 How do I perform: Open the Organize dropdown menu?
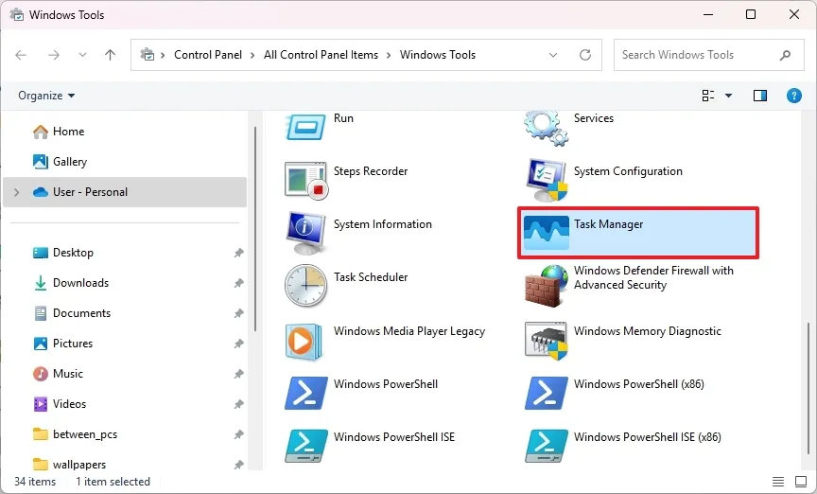coord(46,96)
